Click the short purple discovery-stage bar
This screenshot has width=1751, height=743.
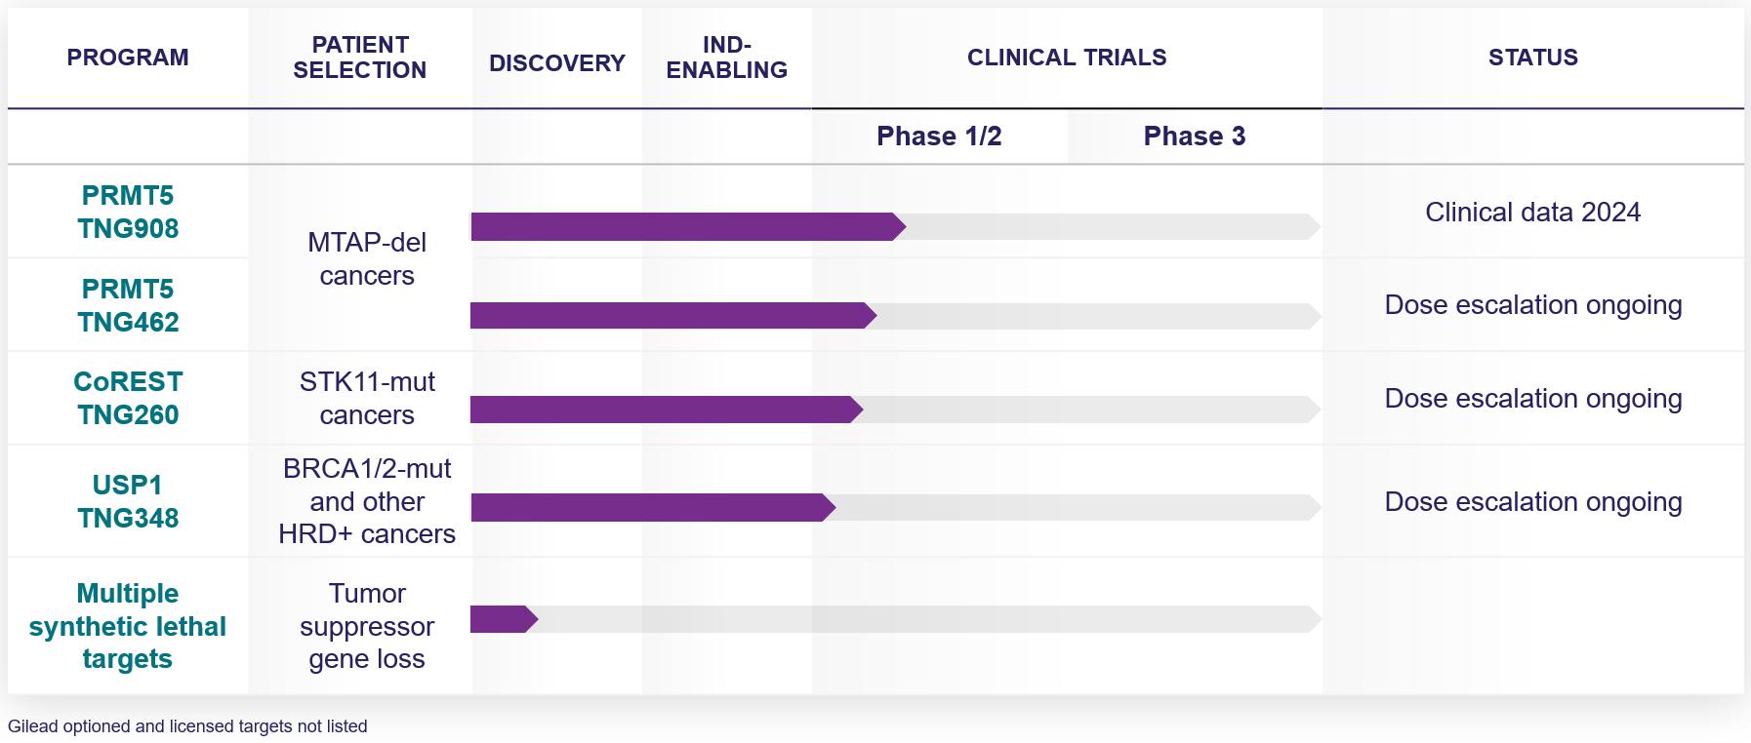[502, 619]
